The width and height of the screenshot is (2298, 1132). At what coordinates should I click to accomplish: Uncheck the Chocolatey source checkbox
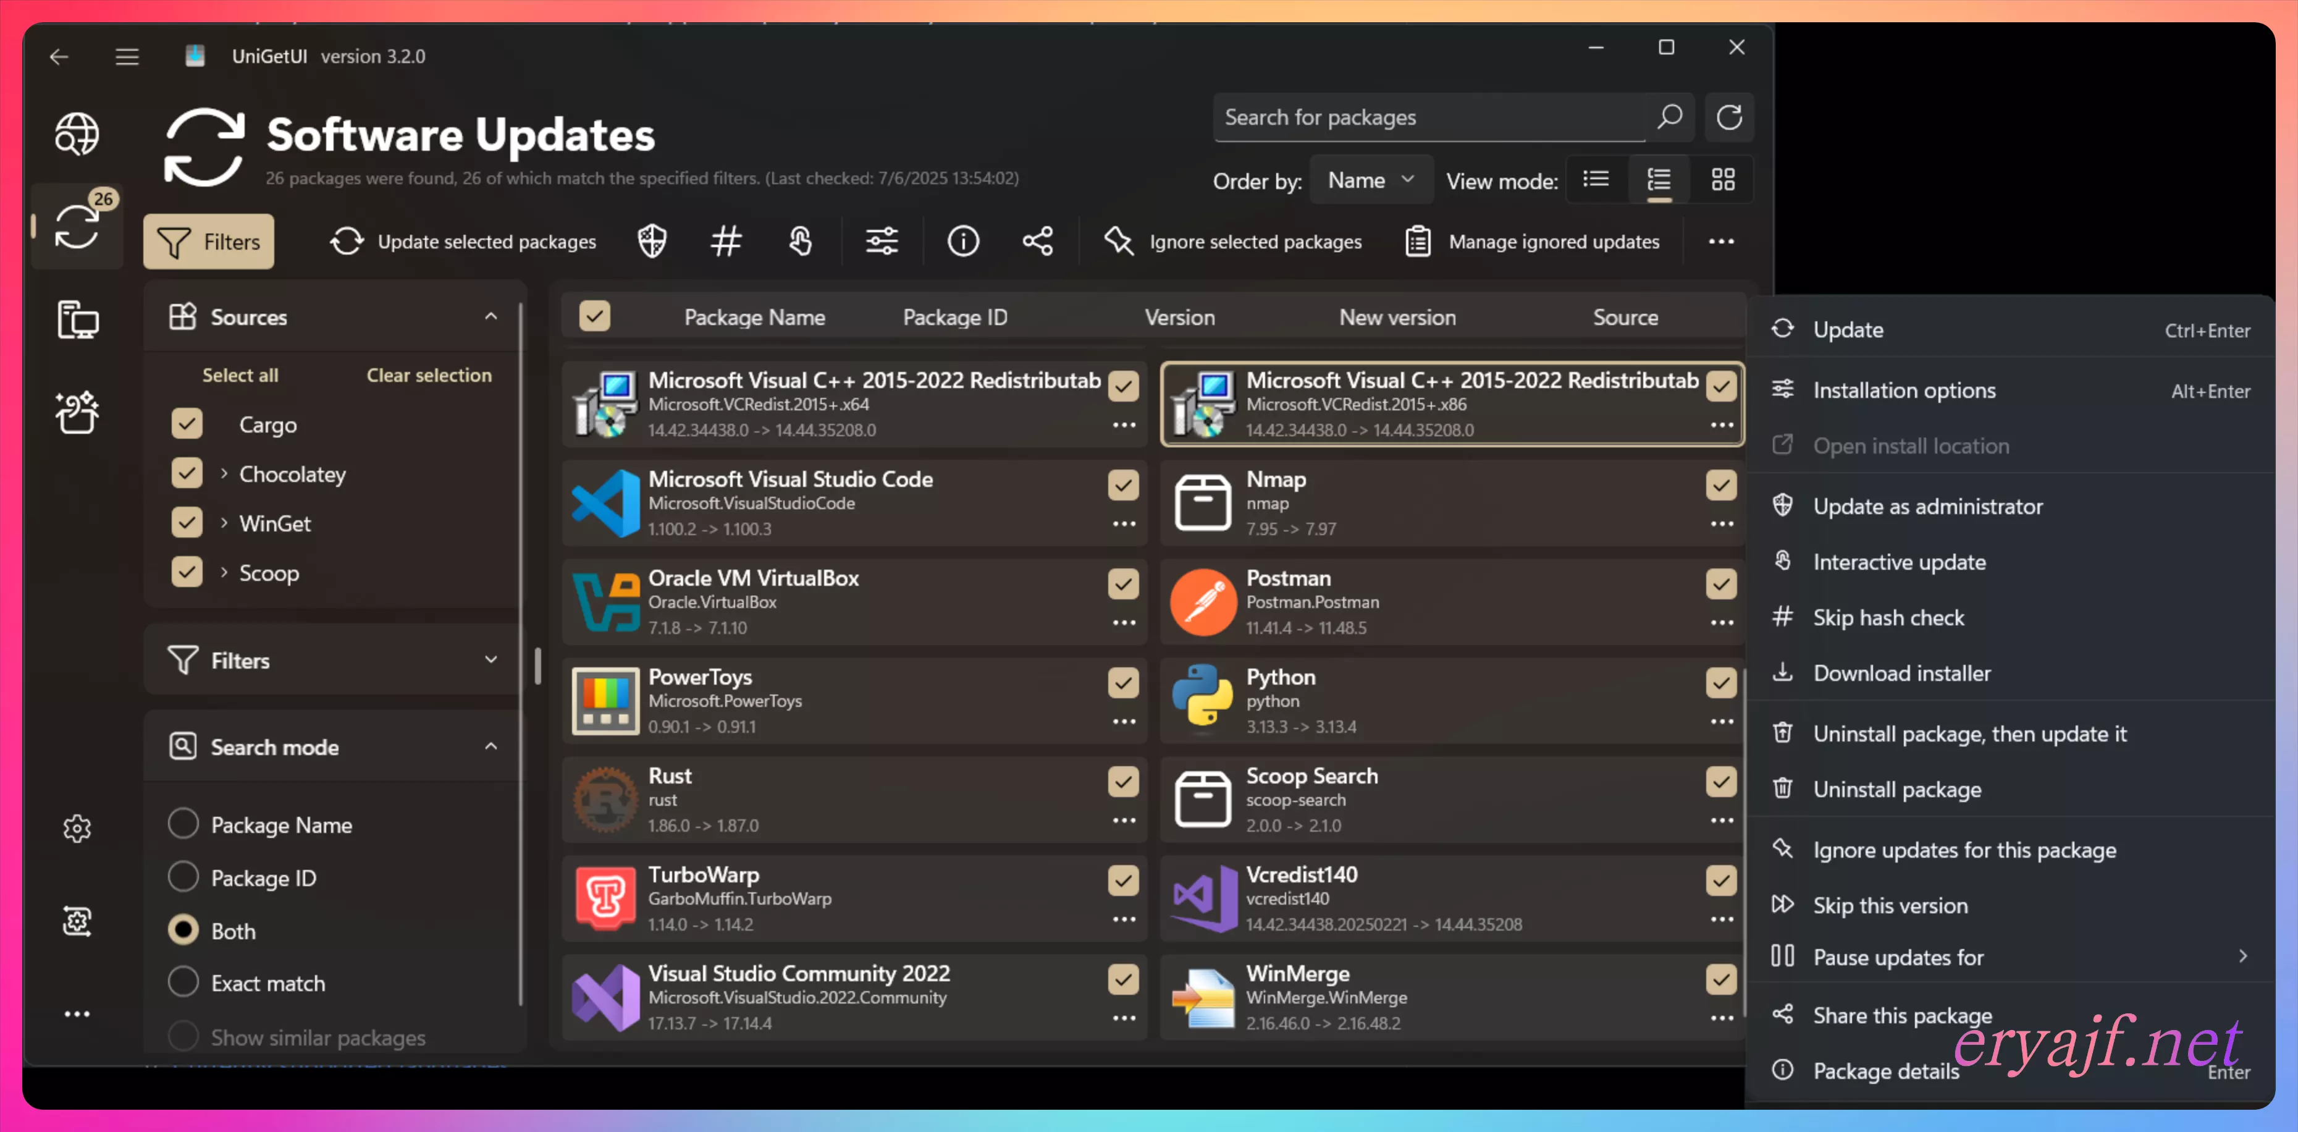[187, 473]
